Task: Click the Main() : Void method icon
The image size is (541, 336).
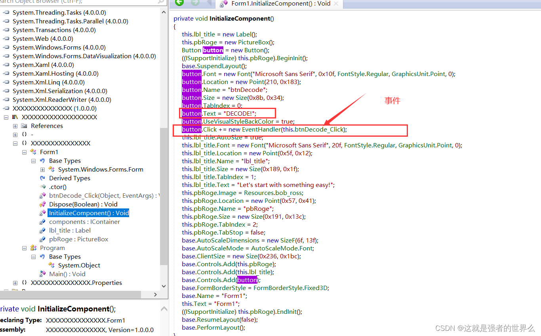Action: pos(43,274)
